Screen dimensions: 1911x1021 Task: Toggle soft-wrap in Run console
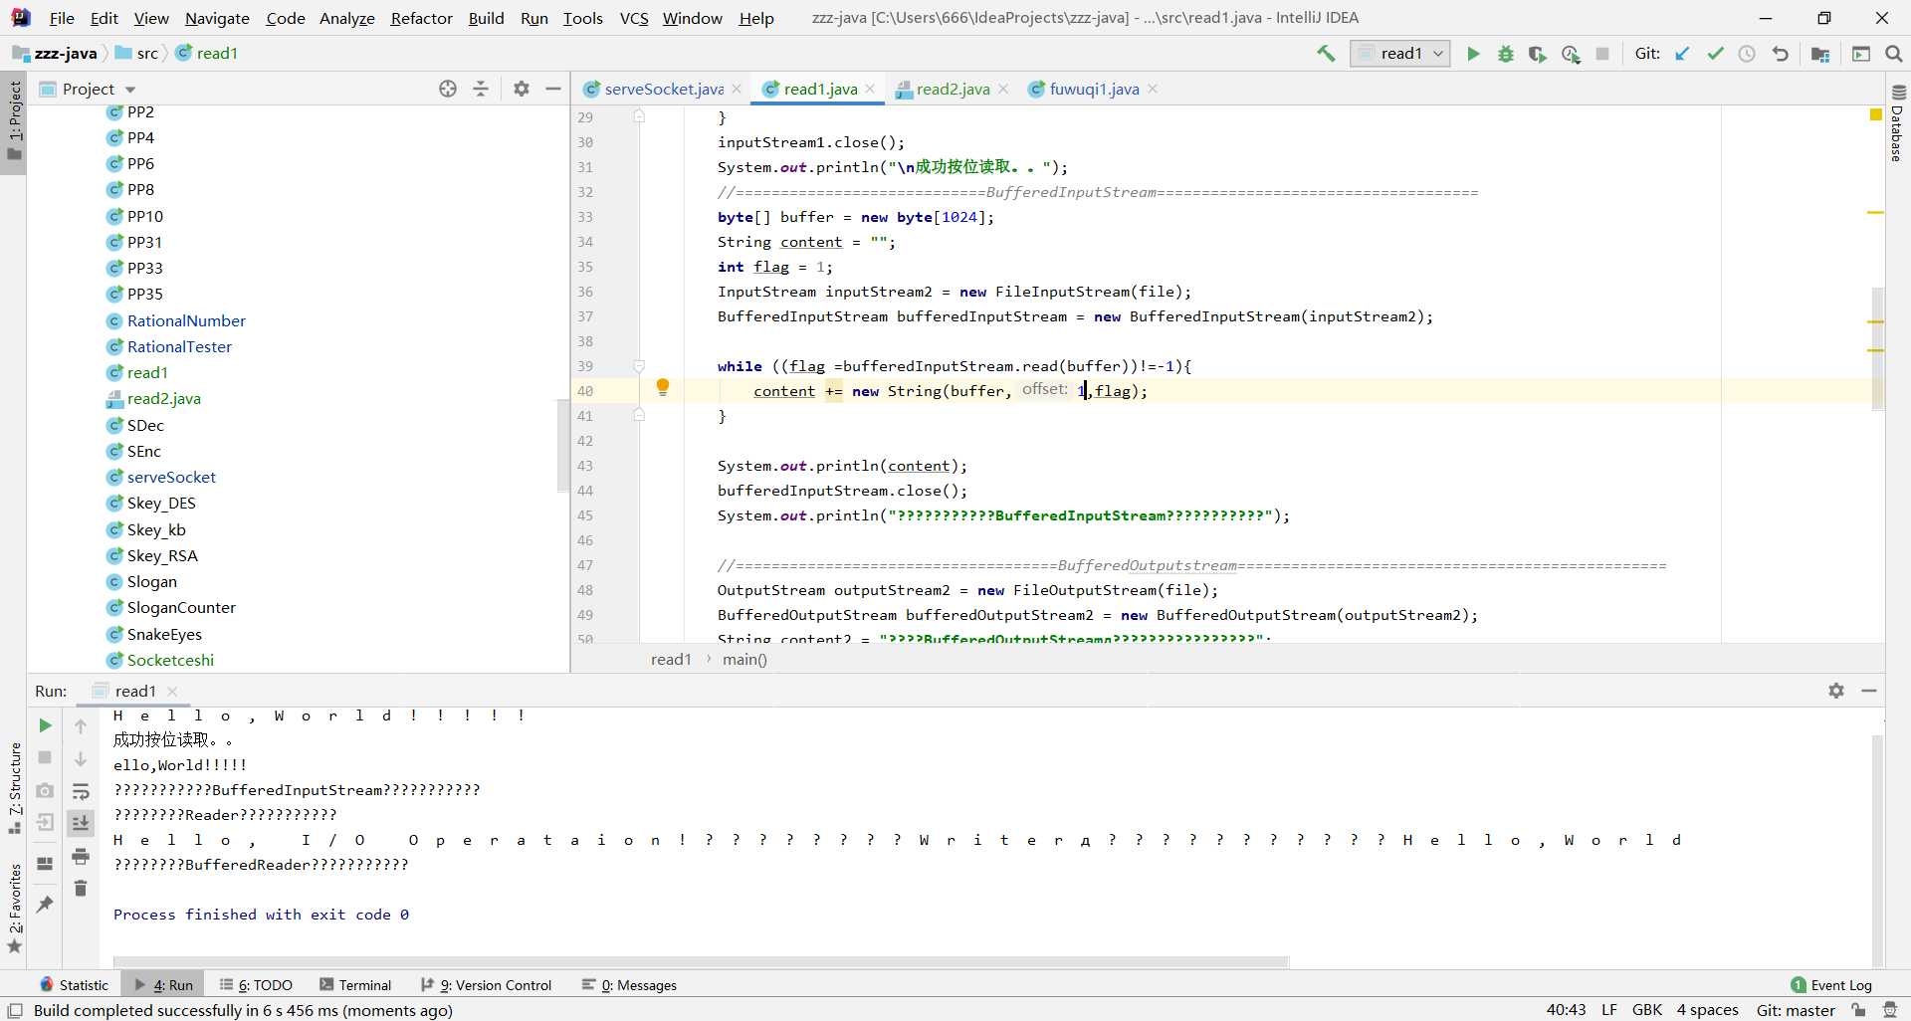coord(81,791)
